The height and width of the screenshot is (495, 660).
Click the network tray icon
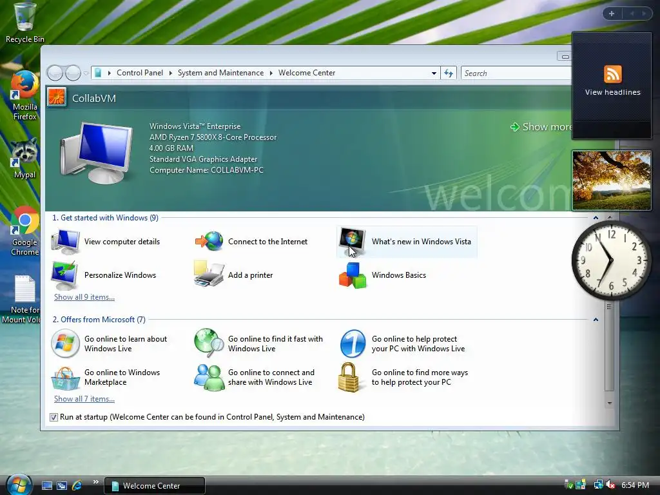coord(597,485)
